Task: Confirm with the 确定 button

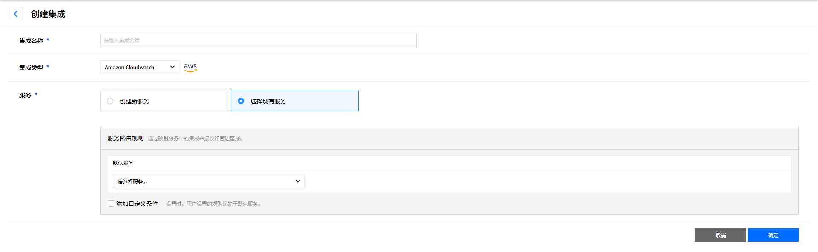Action: [773, 235]
